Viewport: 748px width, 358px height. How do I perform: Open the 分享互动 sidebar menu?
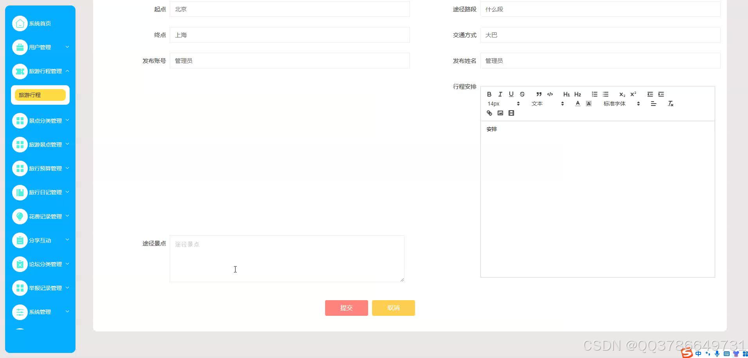tap(40, 240)
